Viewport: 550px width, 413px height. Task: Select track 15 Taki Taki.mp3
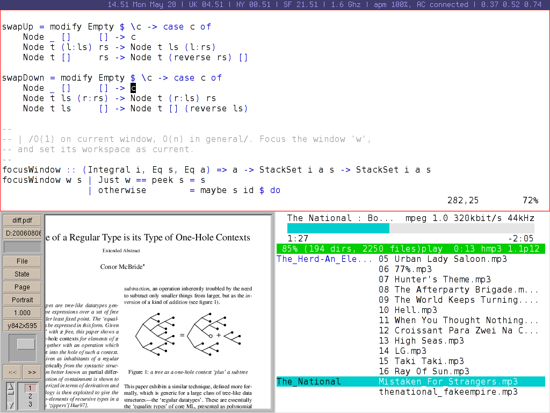[x=421, y=361]
